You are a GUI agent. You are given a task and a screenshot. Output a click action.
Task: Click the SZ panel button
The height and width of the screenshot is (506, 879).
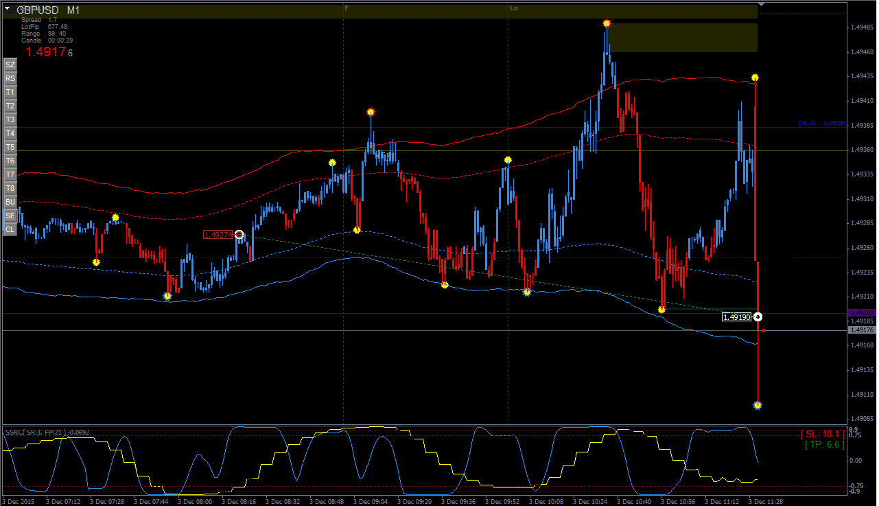[x=10, y=65]
